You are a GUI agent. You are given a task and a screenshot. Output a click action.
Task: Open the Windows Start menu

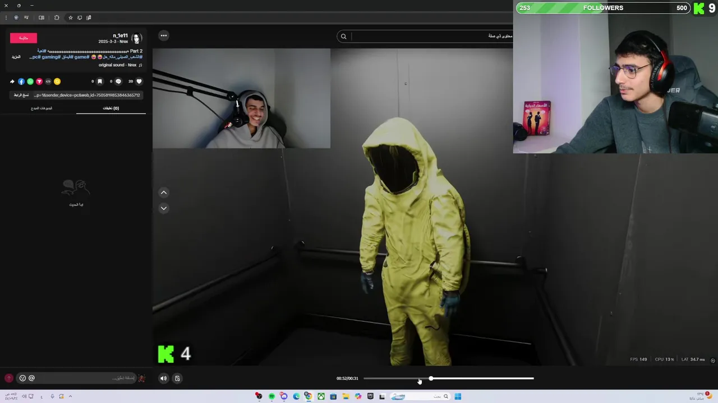click(x=458, y=396)
